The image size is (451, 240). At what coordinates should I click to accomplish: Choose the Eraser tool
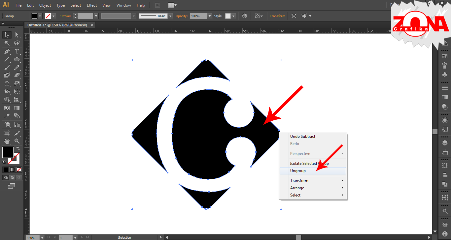point(17,75)
